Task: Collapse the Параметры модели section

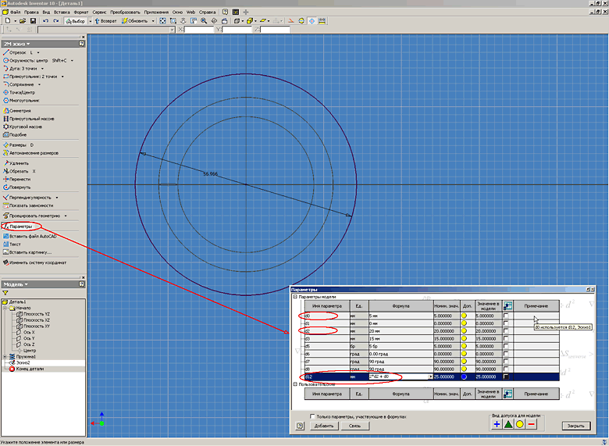Action: (295, 297)
